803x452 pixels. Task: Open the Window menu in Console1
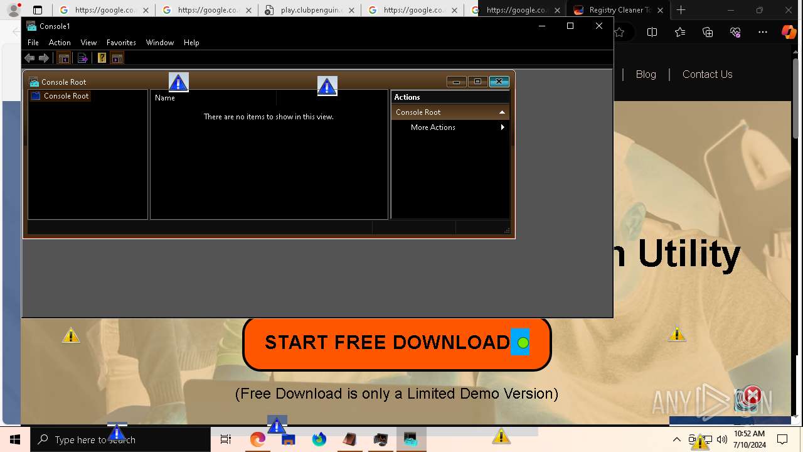point(160,43)
